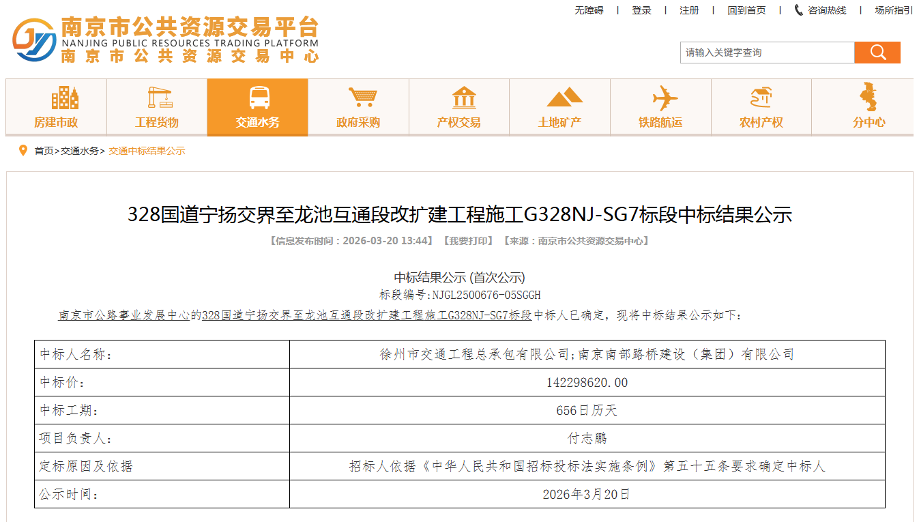Go to 回到首页 in top bar
Screen dimensions: 919x522
click(x=746, y=10)
